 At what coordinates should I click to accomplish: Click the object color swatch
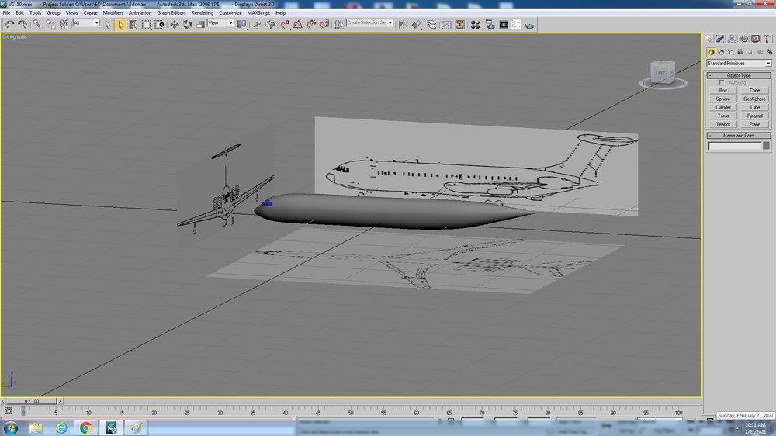(766, 146)
